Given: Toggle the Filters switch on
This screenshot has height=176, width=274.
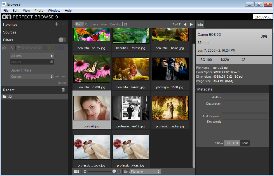Looking at the screenshot, I should click(x=62, y=40).
